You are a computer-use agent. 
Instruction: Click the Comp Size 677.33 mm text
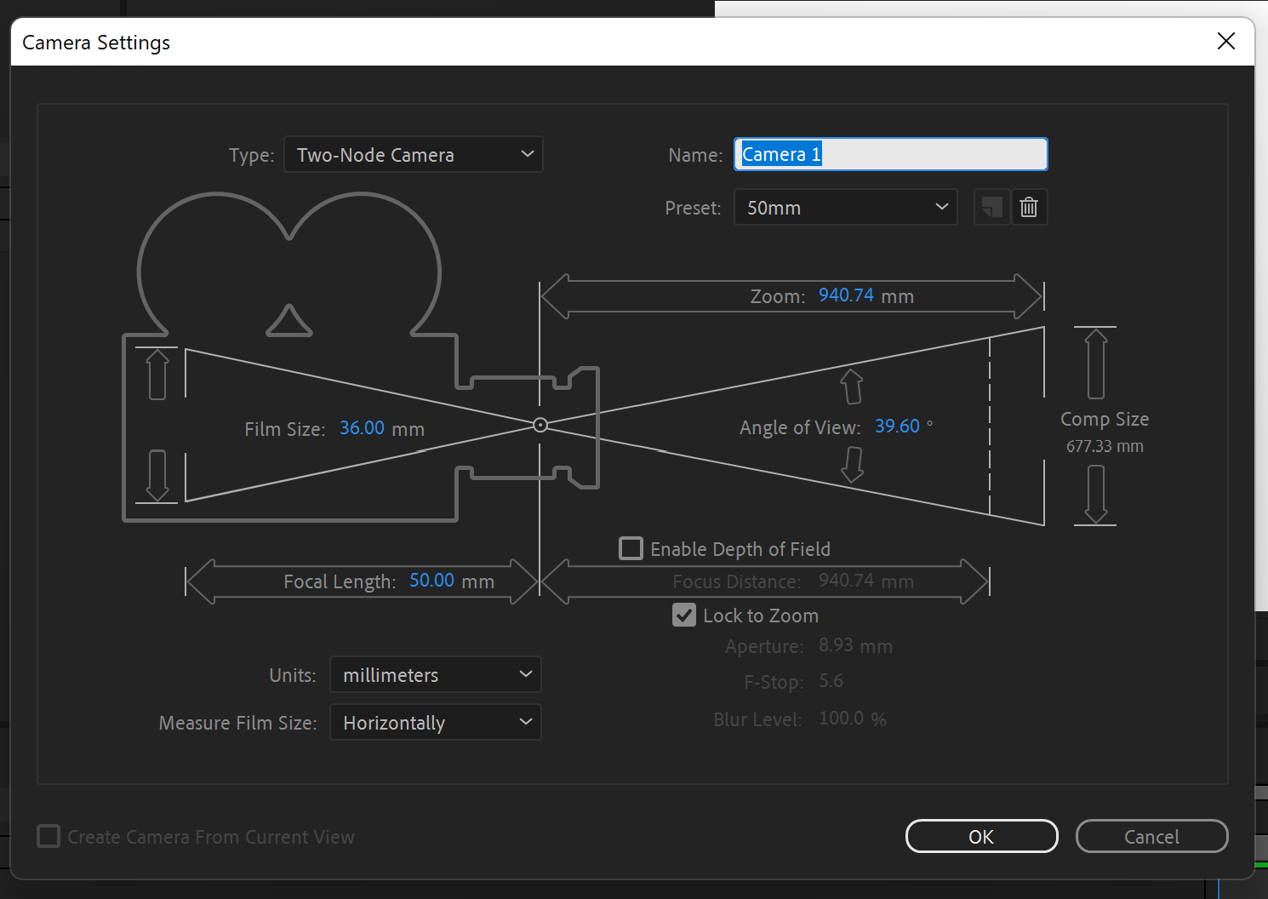pos(1105,446)
